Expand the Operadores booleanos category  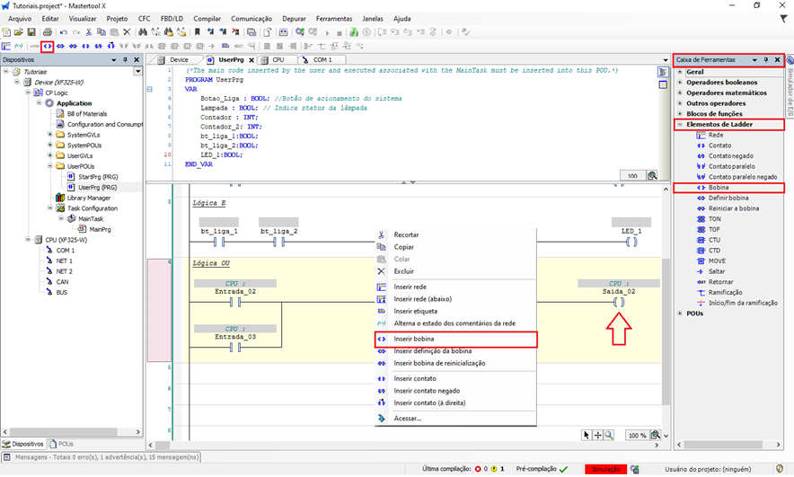tap(680, 82)
